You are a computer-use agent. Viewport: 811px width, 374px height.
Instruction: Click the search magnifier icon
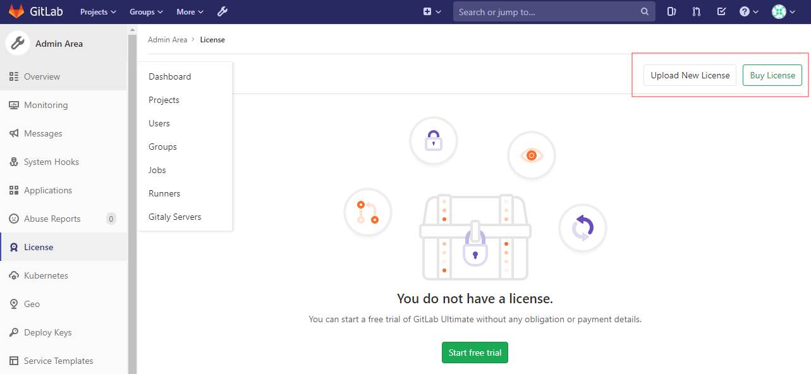(644, 11)
